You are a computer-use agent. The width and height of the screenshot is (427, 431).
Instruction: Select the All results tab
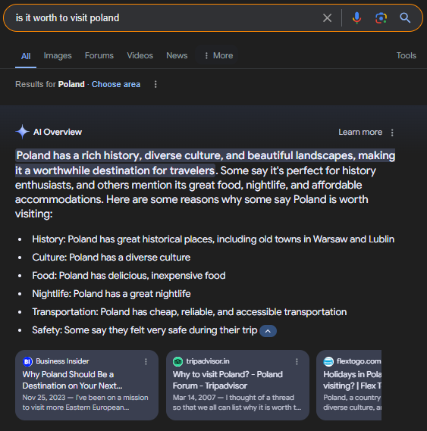click(26, 56)
